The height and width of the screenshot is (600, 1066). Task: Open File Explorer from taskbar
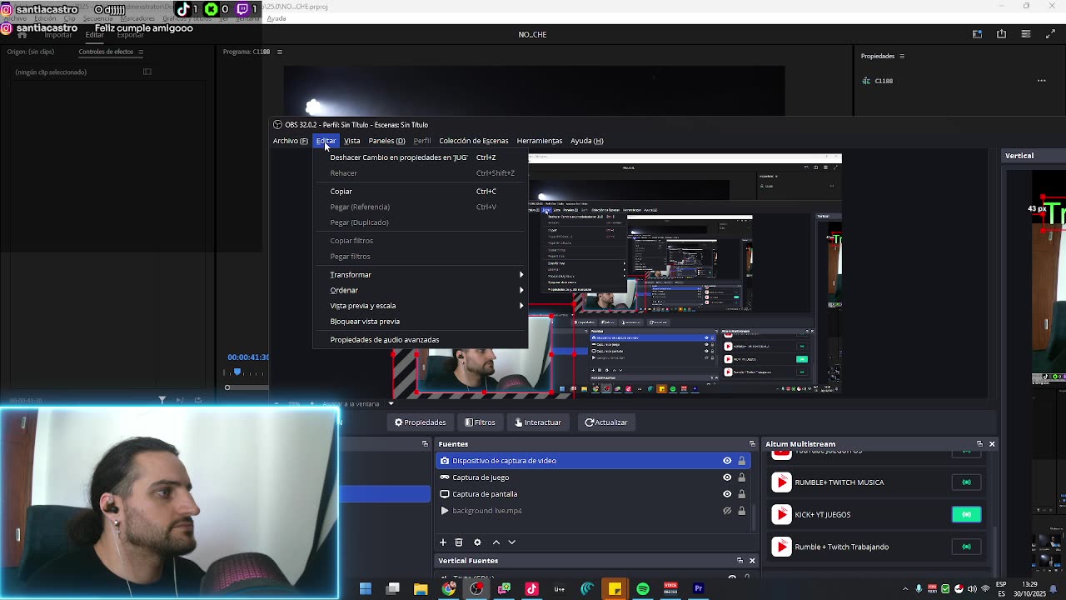[x=421, y=589]
